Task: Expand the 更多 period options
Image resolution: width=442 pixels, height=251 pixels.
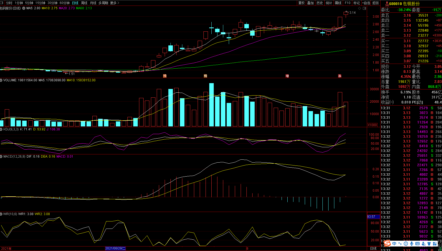Action: [115, 3]
